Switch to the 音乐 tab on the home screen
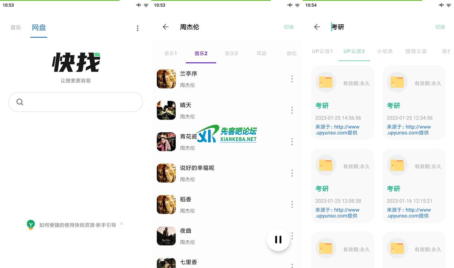The width and height of the screenshot is (454, 268). coord(16,27)
